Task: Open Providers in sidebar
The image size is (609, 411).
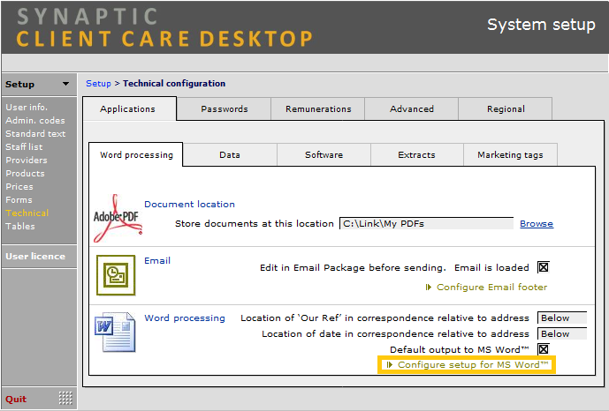Action: [x=27, y=160]
